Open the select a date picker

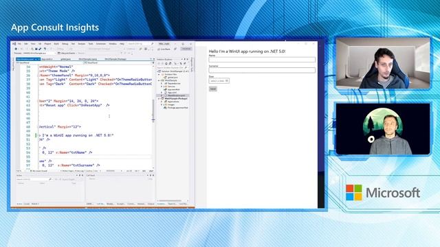click(219, 81)
